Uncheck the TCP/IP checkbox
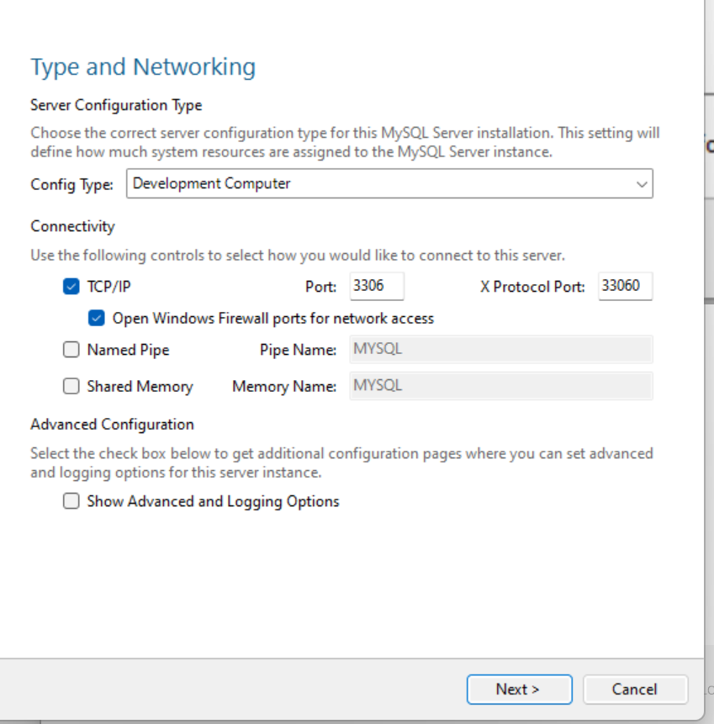Viewport: 714px width, 724px height. (71, 286)
